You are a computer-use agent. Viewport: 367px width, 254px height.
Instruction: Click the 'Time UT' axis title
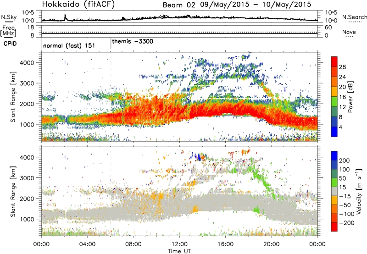point(179,251)
